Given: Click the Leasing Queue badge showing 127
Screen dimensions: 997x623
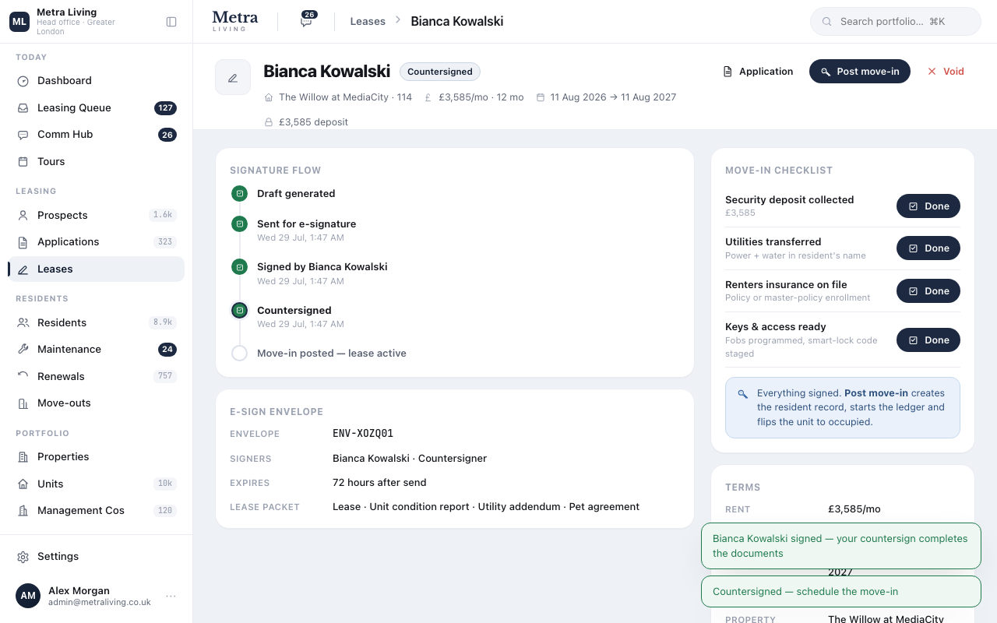Looking at the screenshot, I should (165, 108).
